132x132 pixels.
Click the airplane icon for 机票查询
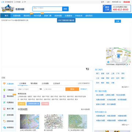[x=4, y=102]
